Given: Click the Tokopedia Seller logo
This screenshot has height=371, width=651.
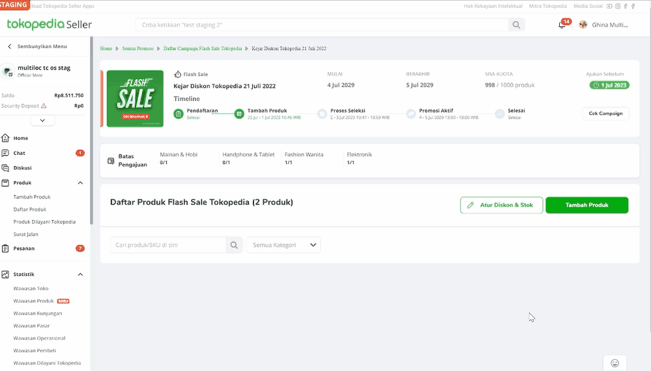Looking at the screenshot, I should pyautogui.click(x=49, y=25).
